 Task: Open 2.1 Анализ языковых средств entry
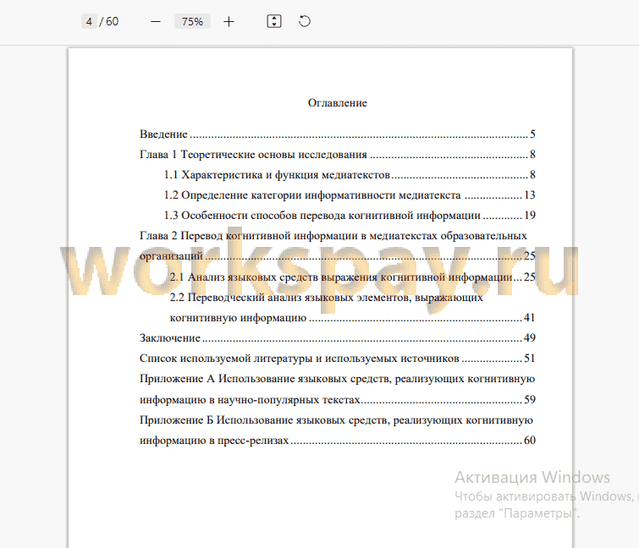click(353, 277)
